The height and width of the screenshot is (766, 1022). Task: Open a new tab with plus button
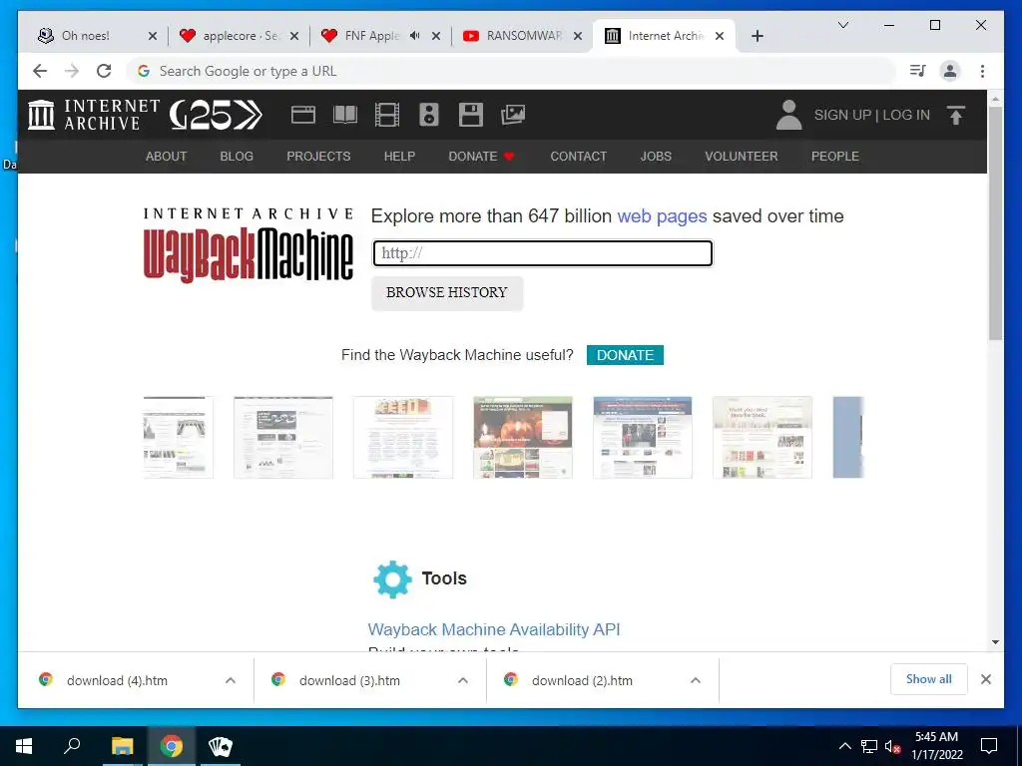[757, 36]
